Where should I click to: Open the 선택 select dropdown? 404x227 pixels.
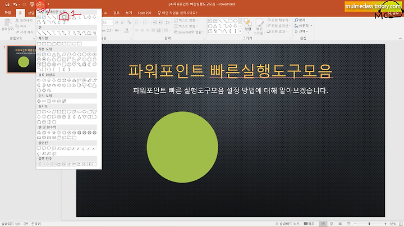pos(301,31)
